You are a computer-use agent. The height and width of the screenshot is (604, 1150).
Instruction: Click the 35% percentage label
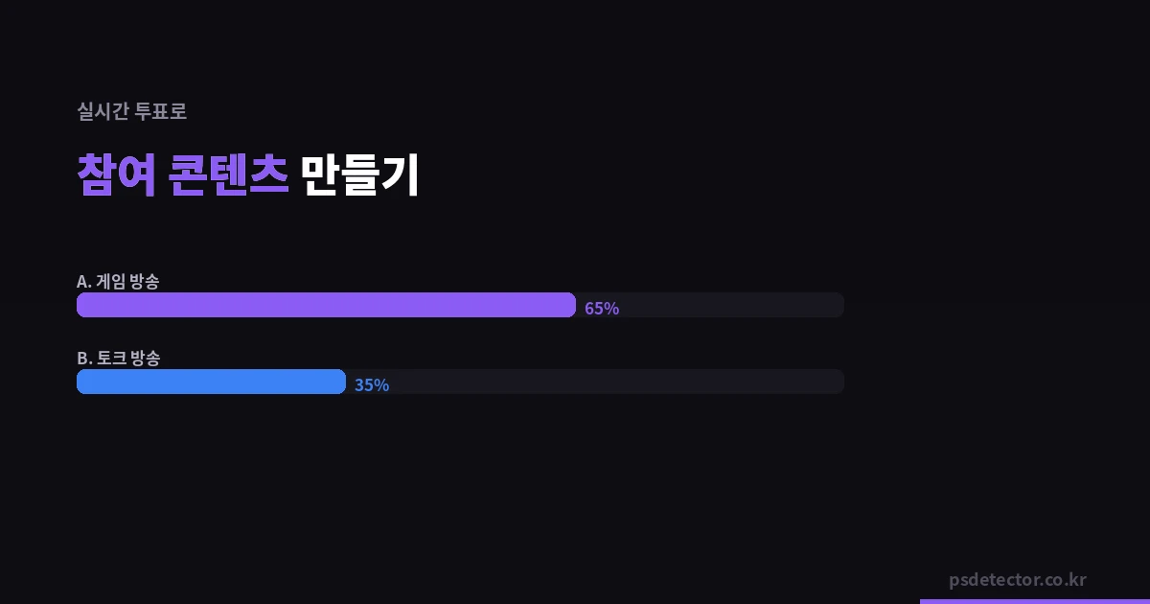(372, 384)
